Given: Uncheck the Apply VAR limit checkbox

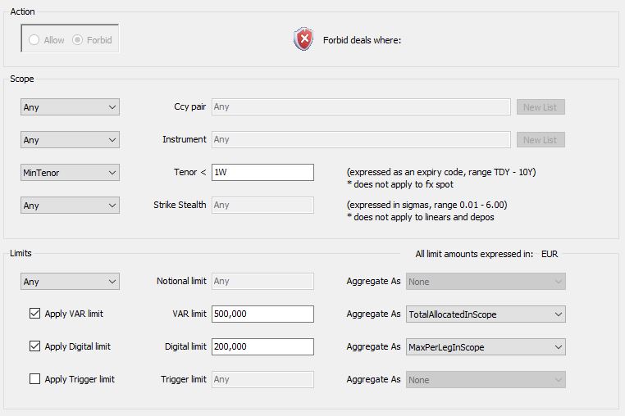Looking at the screenshot, I should (34, 314).
